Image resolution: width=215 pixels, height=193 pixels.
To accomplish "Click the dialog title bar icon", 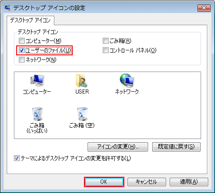I will click(8, 8).
